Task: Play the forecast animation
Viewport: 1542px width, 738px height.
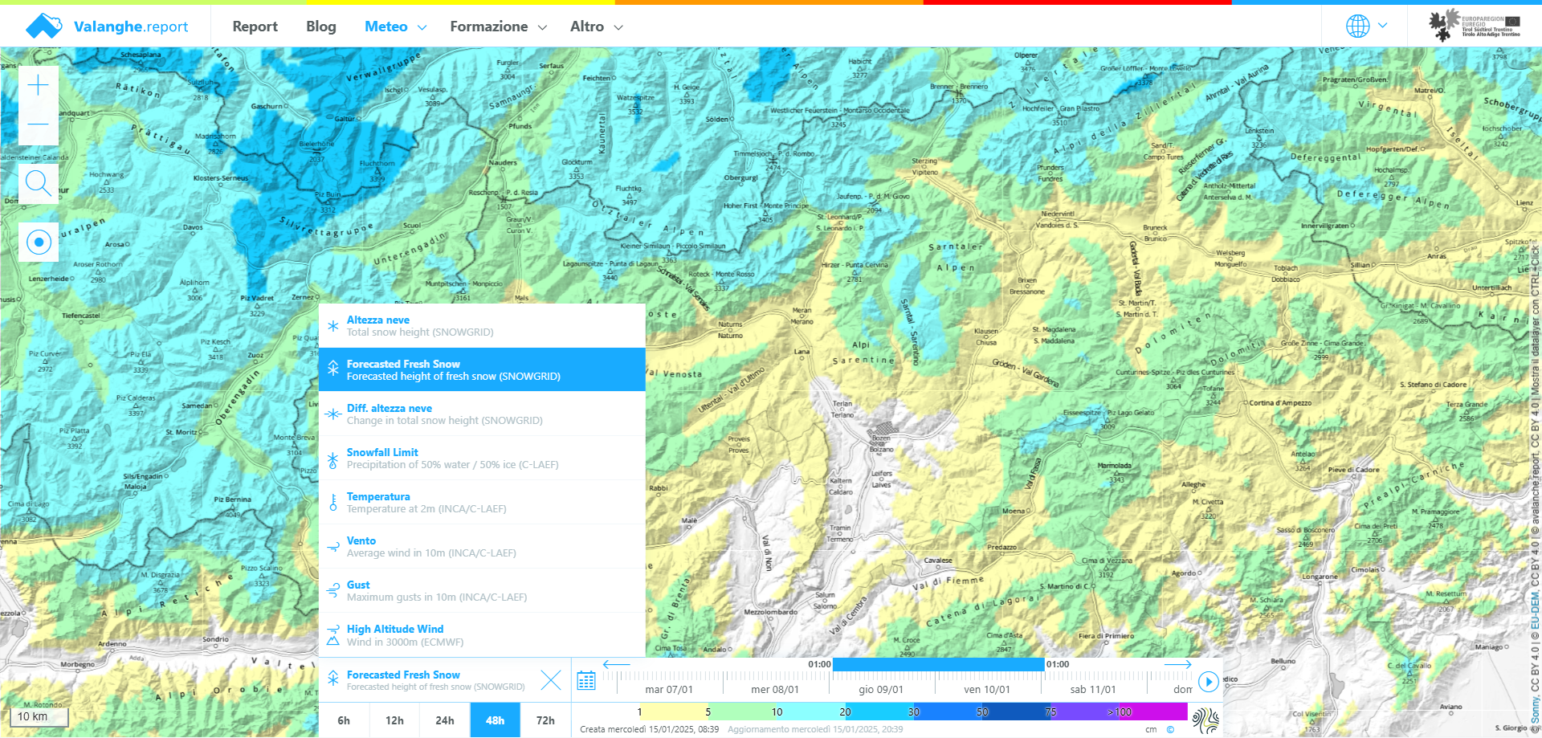Action: (1208, 682)
